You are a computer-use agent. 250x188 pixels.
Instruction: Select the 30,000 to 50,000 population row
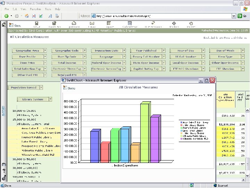point(24,159)
